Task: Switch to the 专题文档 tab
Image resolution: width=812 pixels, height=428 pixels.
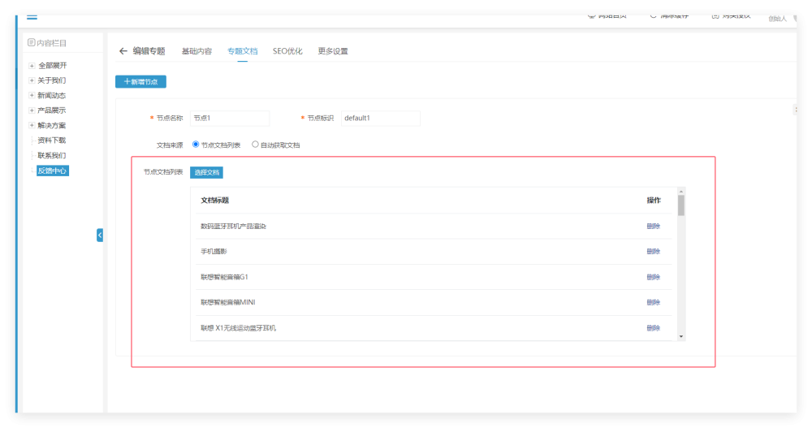Action: point(242,51)
